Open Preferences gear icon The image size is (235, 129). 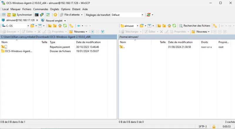(x=55, y=15)
